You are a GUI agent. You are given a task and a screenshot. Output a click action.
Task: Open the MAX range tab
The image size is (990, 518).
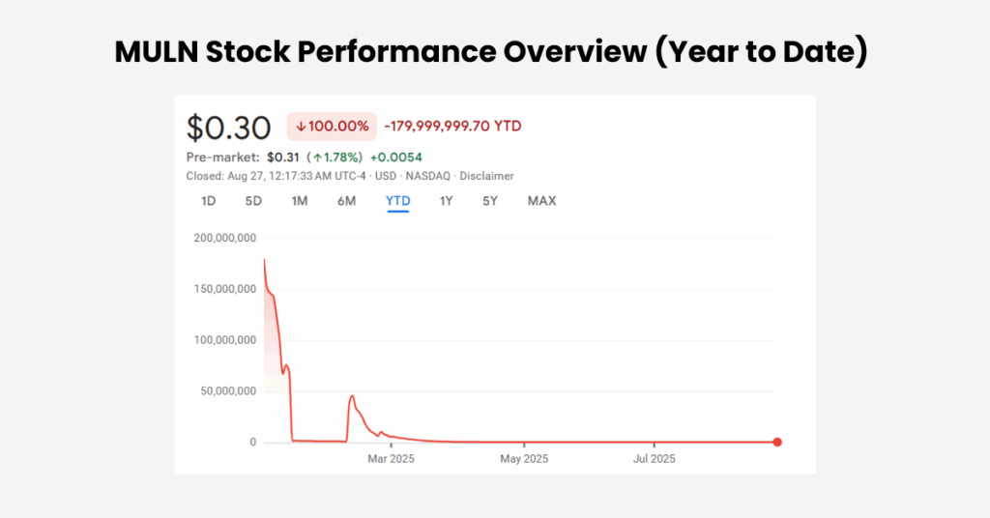pyautogui.click(x=541, y=201)
